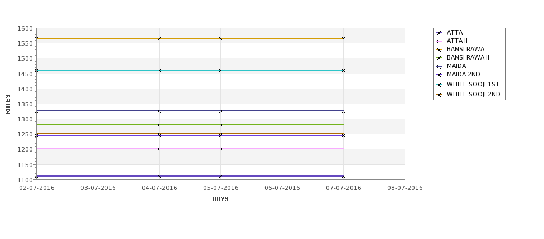
Task: Click the ATTA II point on 07-07-2016
Action: tap(343, 149)
